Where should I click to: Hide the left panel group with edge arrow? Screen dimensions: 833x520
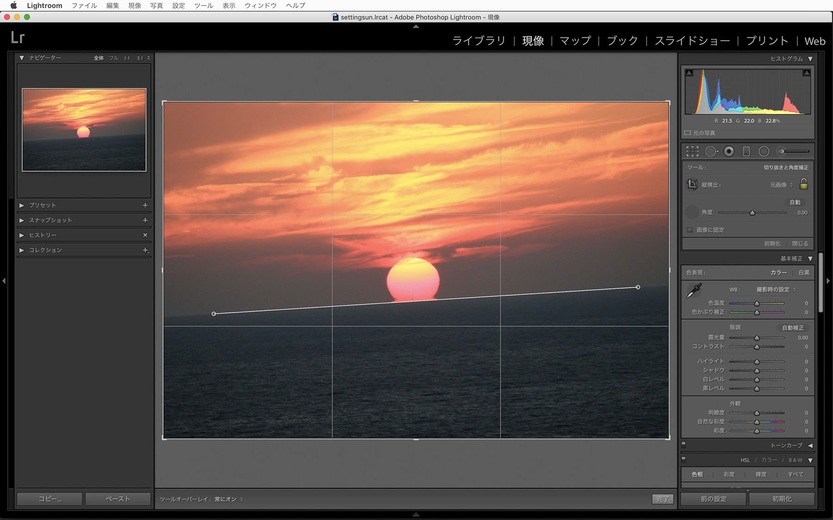tap(4, 281)
